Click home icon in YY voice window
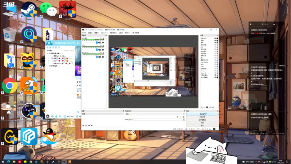This screenshot has height=164, width=291. pos(49,43)
